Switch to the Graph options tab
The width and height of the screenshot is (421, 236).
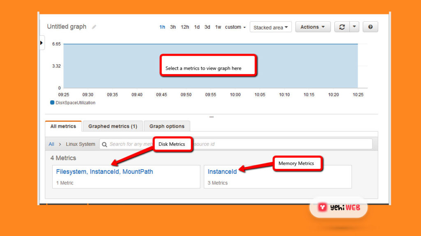coord(167,126)
